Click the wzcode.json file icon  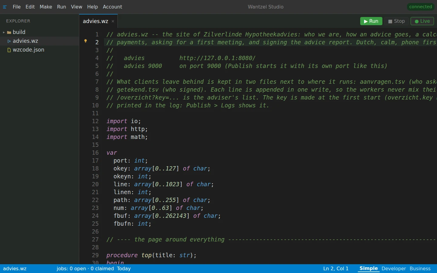[x=9, y=50]
